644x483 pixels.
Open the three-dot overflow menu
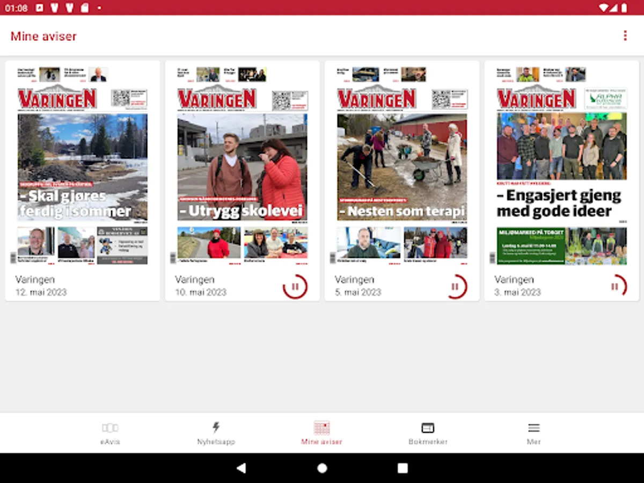(625, 36)
